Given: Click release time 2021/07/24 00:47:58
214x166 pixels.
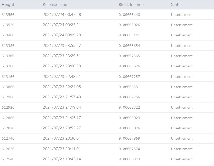Looking at the screenshot, I should [x=62, y=15].
